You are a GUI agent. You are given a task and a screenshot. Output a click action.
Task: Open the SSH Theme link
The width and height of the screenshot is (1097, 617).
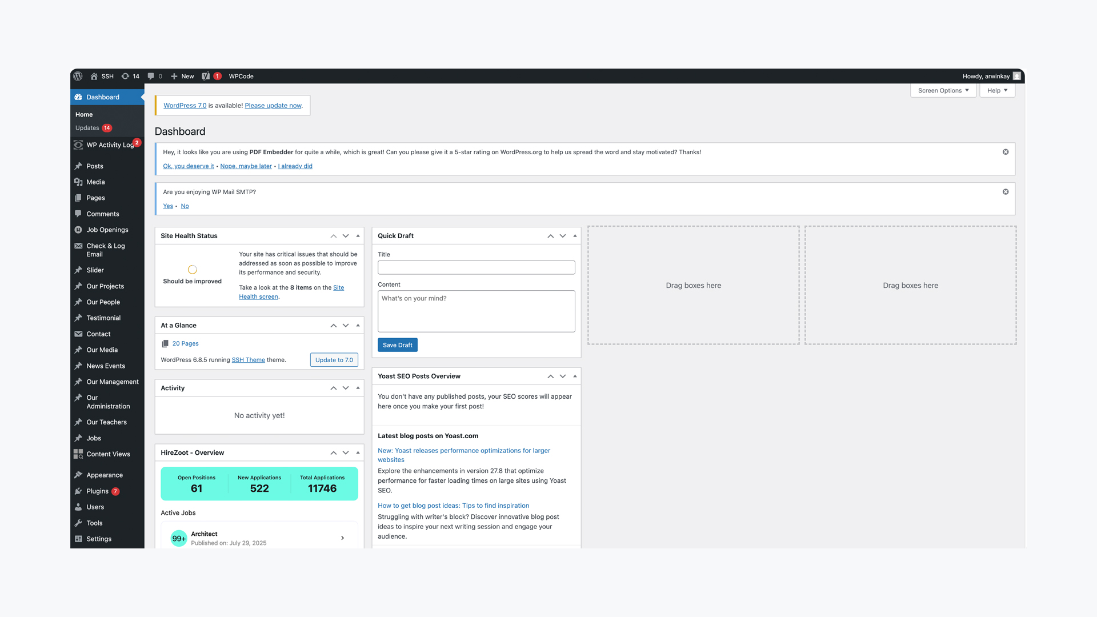(249, 360)
